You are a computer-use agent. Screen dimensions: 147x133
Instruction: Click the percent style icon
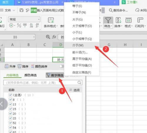(19, 25)
